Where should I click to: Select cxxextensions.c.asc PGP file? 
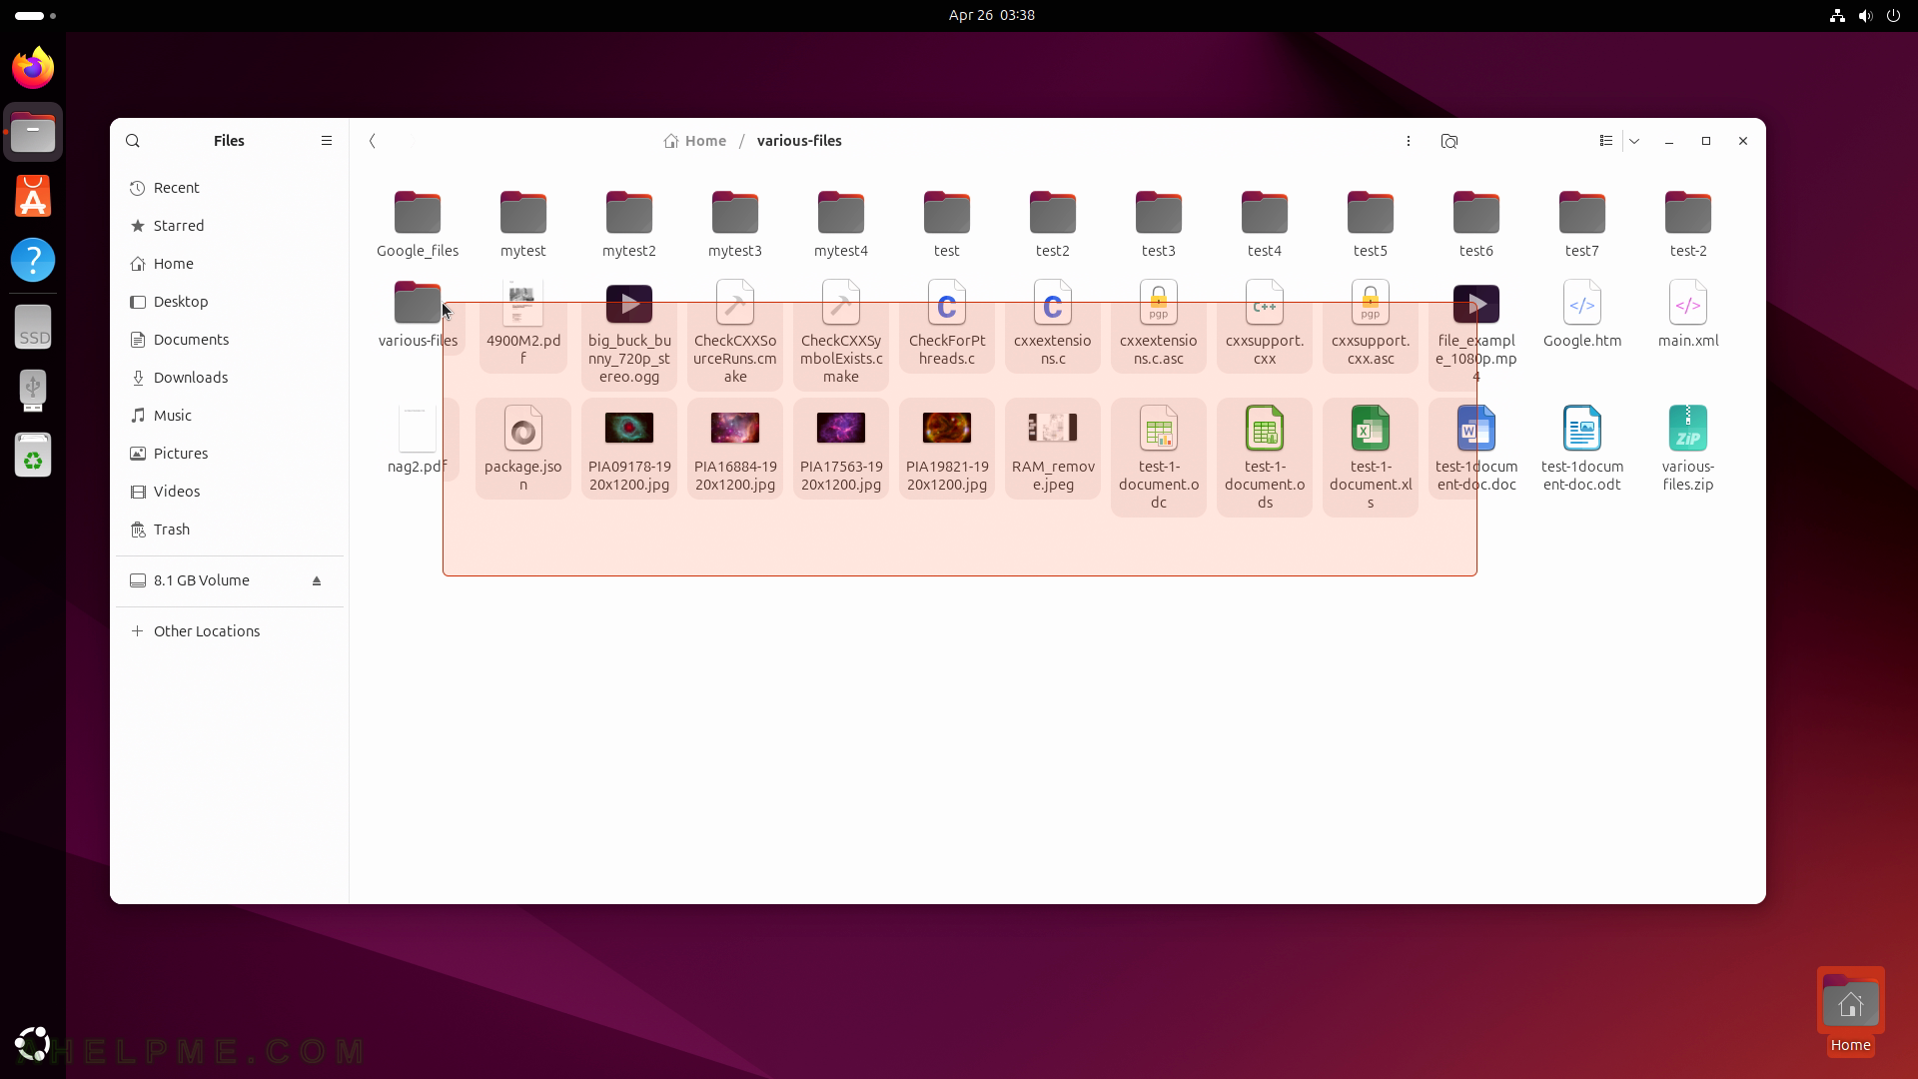click(1159, 323)
